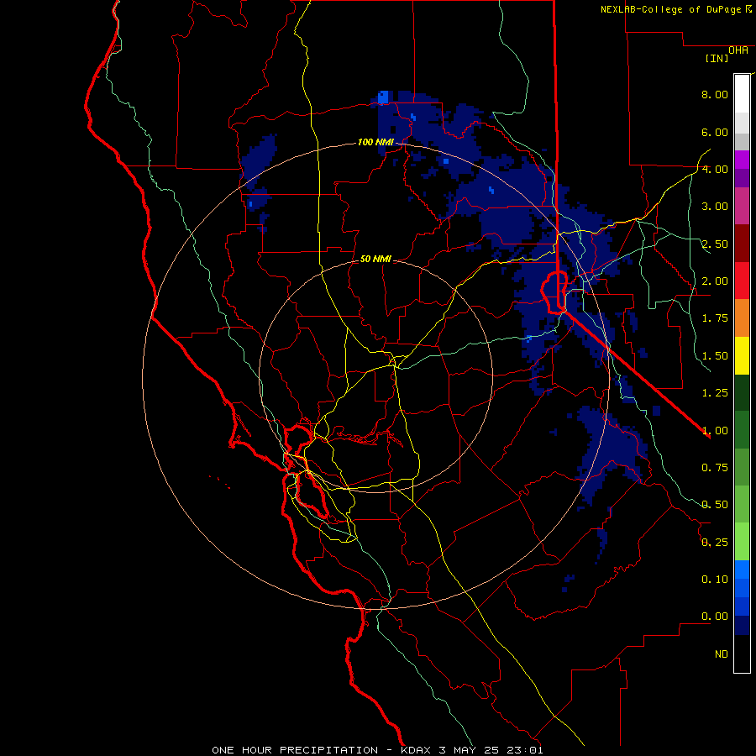Image resolution: width=756 pixels, height=756 pixels.
Task: Click the One Hour Precipitation KDAX caption
Action: (x=377, y=750)
